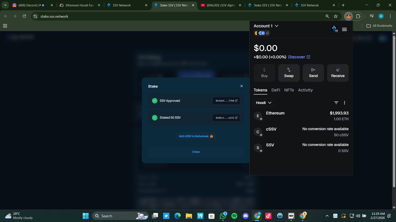Switch to the NFTs tab
This screenshot has width=396, height=222.
point(289,90)
